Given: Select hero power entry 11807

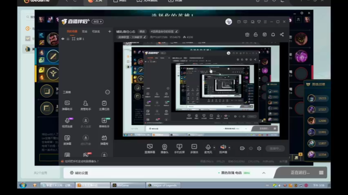Looking at the screenshot, I should (317, 143).
